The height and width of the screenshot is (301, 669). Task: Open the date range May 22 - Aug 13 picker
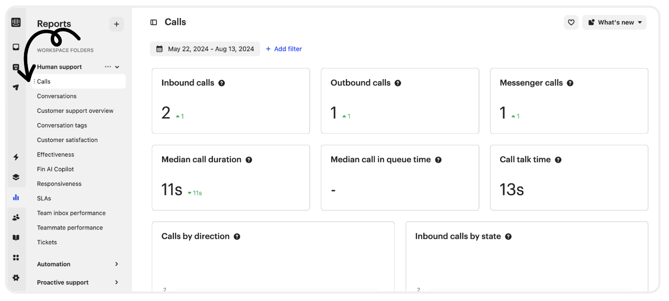click(205, 49)
